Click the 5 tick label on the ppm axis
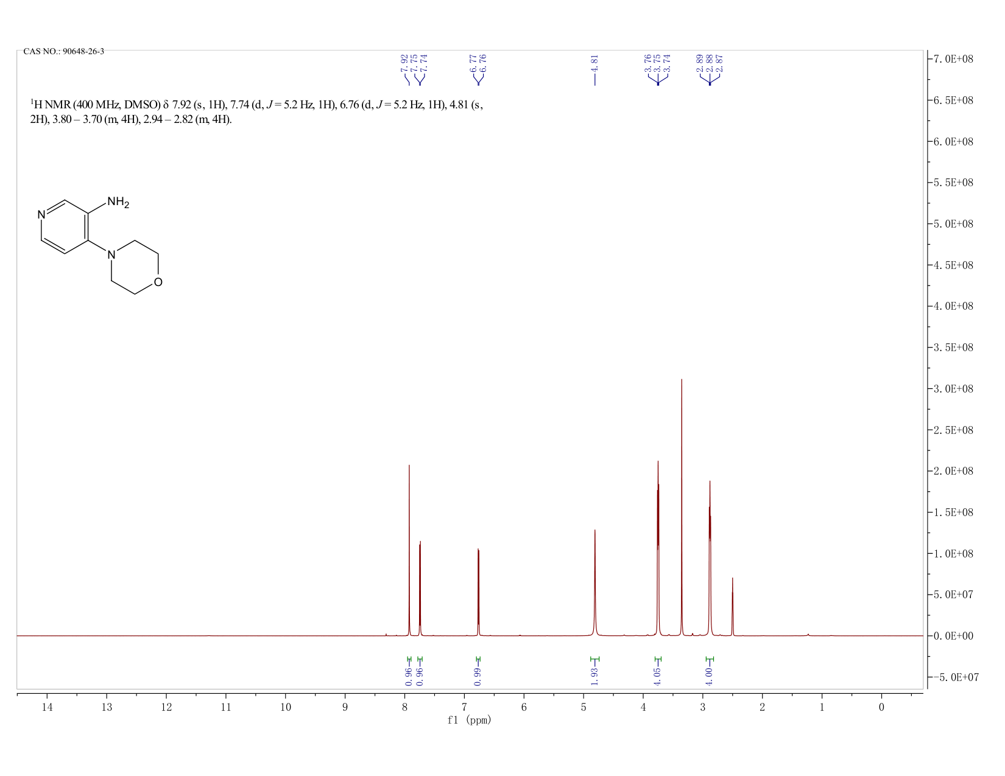Screen dimensions: 1005x776 [584, 707]
